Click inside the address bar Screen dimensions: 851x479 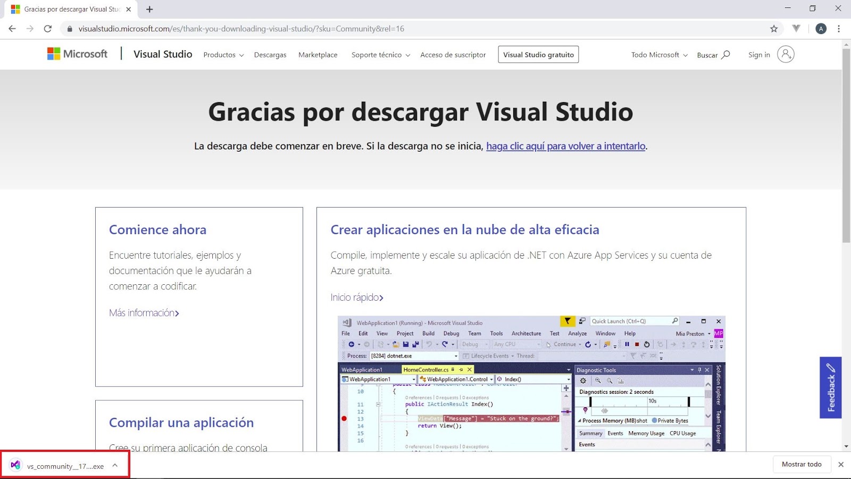372,28
